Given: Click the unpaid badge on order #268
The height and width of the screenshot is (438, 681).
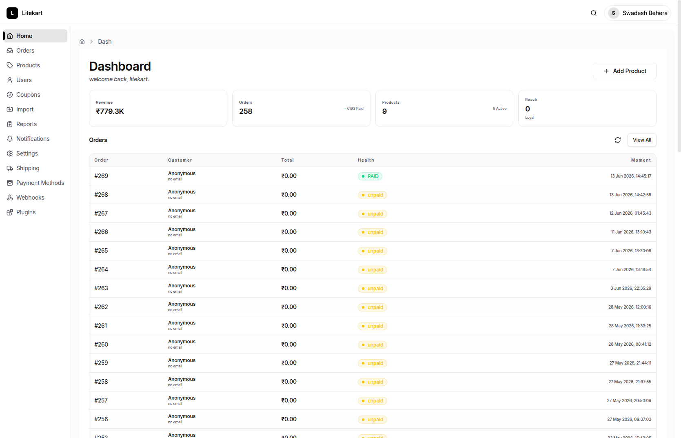Looking at the screenshot, I should click(373, 195).
